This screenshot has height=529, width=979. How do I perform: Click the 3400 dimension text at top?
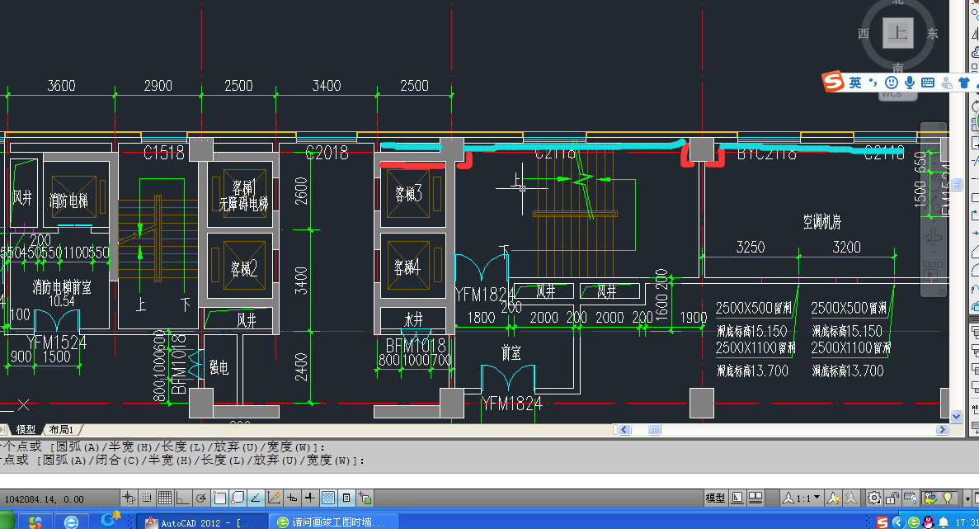tap(327, 86)
